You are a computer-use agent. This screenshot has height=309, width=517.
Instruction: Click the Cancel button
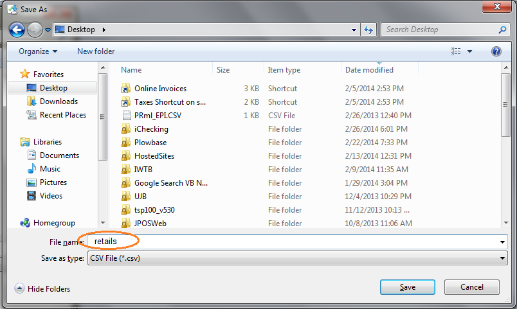pyautogui.click(x=472, y=287)
